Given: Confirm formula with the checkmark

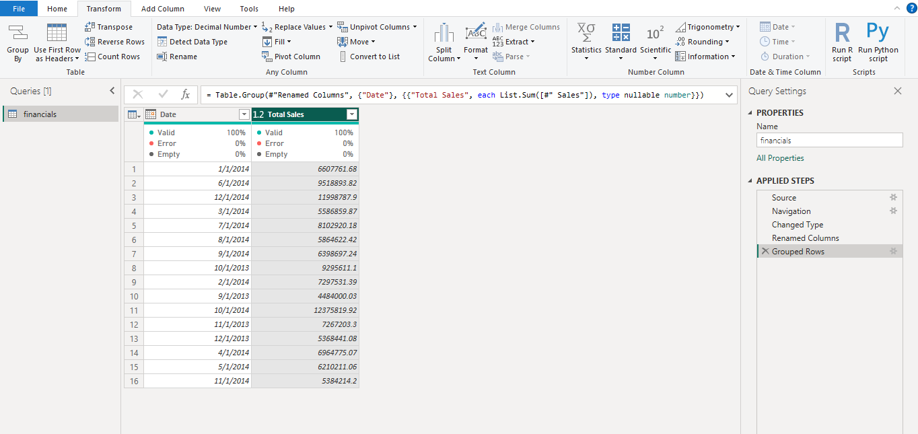Looking at the screenshot, I should pyautogui.click(x=163, y=95).
